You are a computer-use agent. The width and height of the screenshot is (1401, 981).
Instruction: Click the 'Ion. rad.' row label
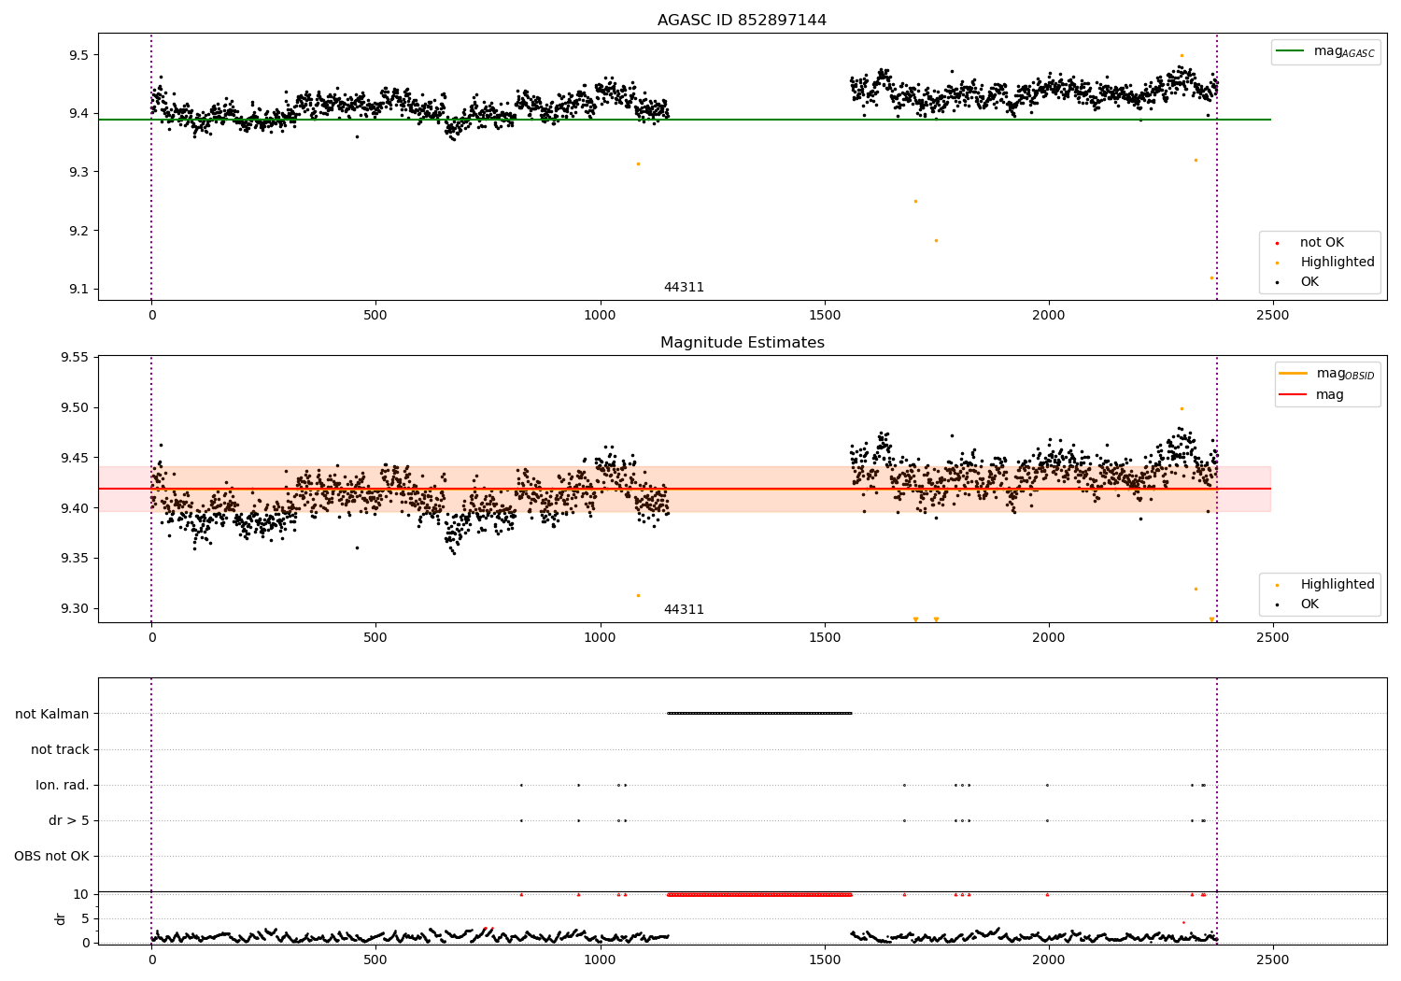pos(63,785)
